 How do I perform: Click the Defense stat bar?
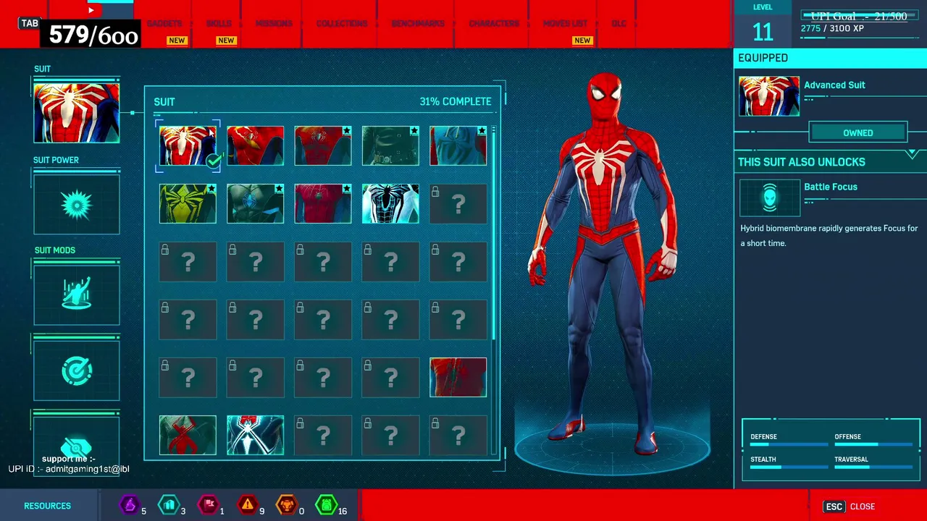point(789,444)
